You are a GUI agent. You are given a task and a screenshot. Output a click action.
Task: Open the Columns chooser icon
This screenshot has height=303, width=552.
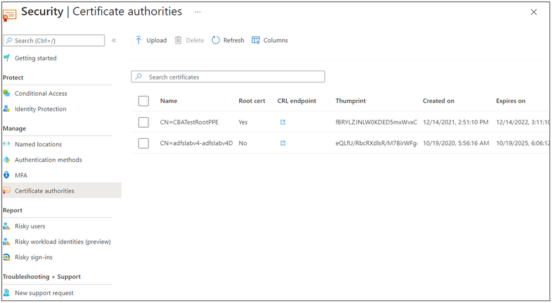[256, 40]
